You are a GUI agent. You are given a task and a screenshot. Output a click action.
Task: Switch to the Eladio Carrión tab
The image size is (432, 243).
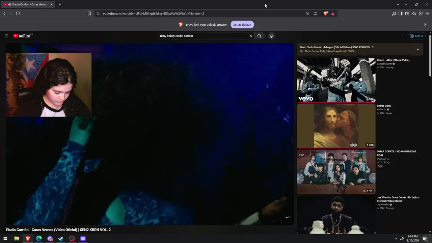[28, 4]
